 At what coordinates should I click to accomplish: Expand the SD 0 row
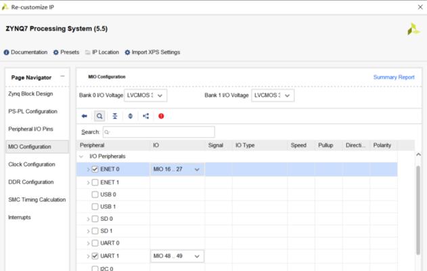[88, 220]
